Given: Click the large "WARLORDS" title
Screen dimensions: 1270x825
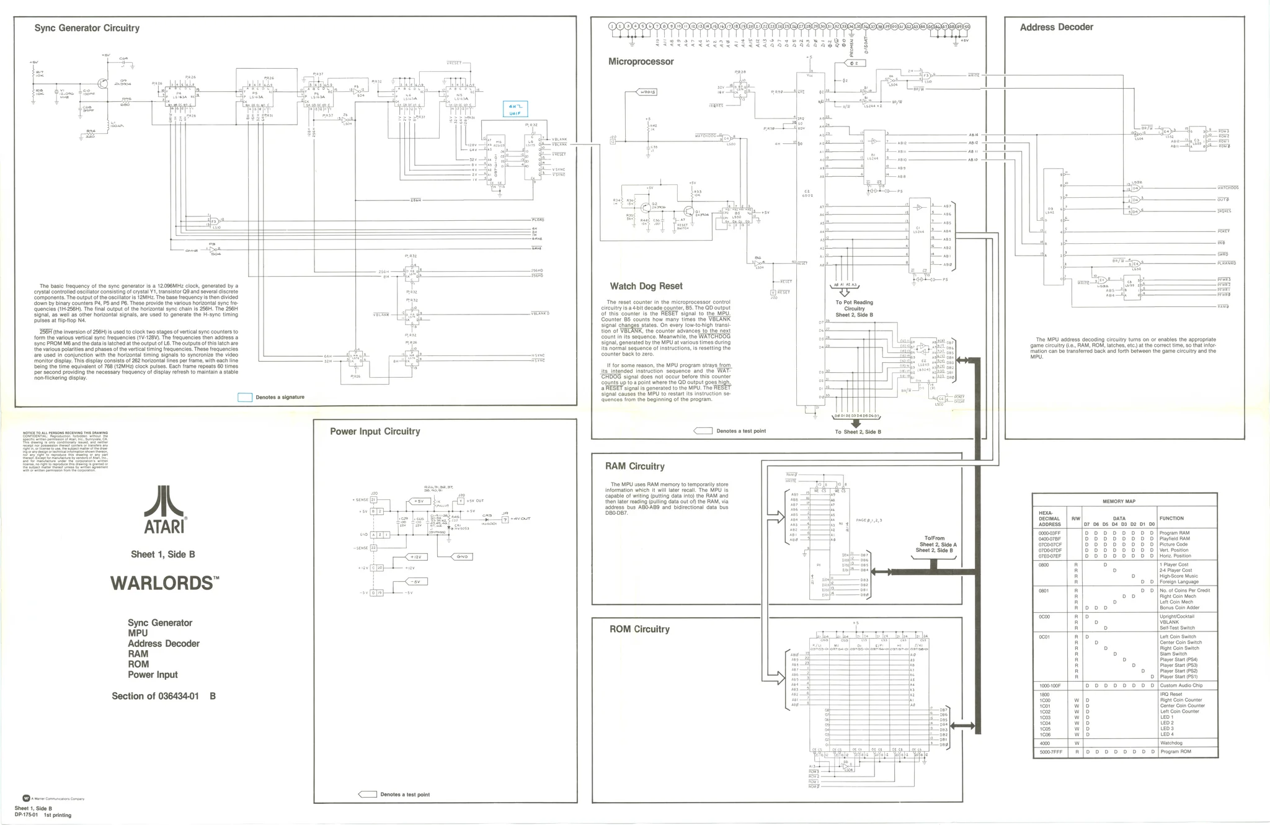Looking at the screenshot, I should (x=164, y=583).
